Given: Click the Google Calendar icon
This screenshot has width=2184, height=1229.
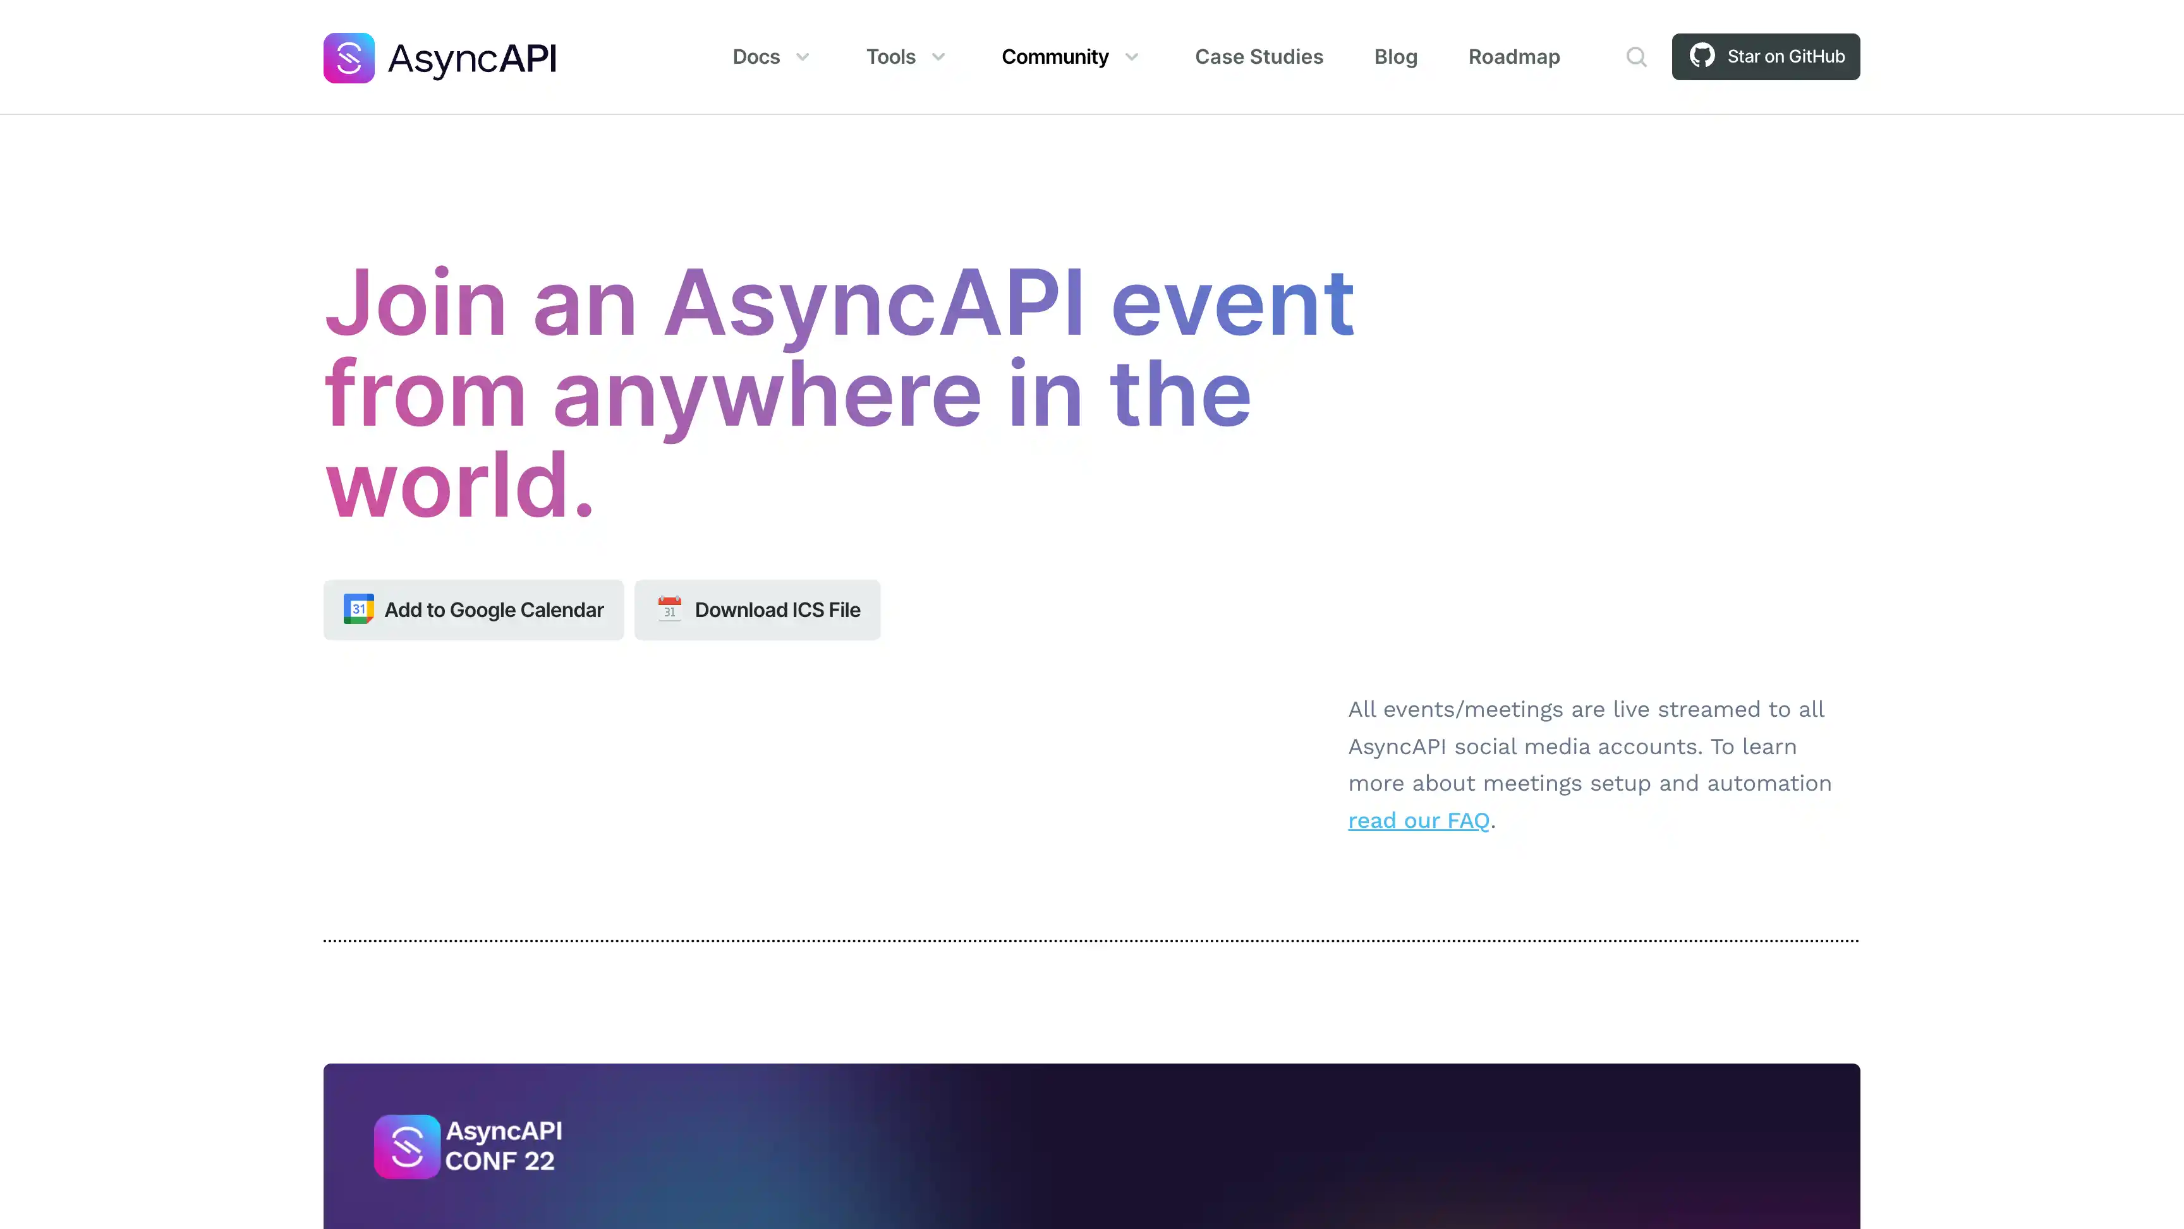Looking at the screenshot, I should click(358, 609).
